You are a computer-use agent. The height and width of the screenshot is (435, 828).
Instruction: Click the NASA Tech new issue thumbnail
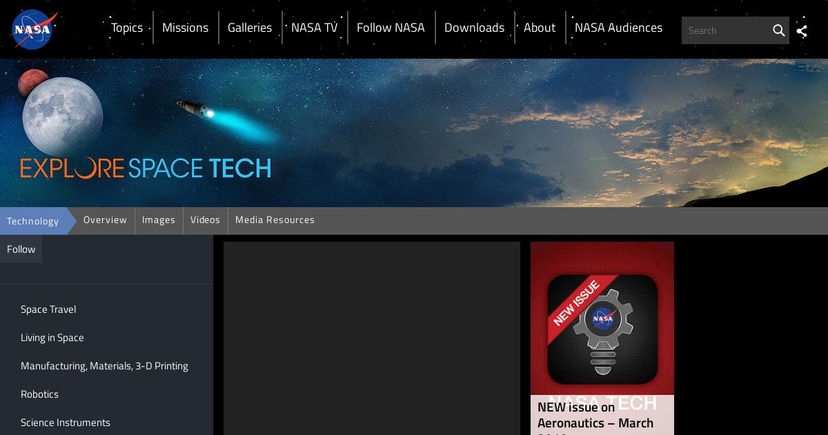point(602,318)
